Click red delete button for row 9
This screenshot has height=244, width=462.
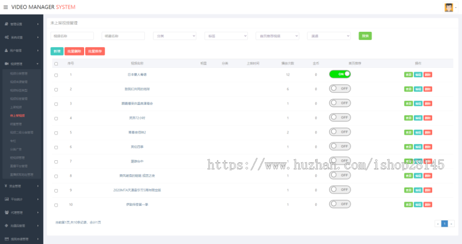pyautogui.click(x=428, y=190)
